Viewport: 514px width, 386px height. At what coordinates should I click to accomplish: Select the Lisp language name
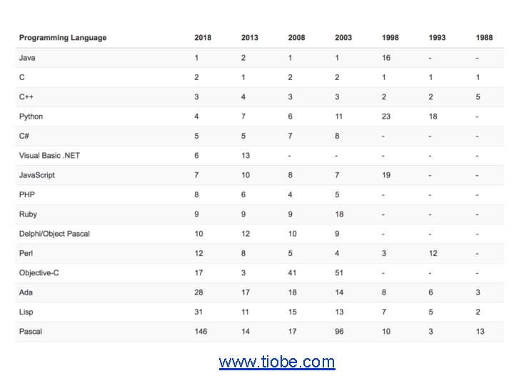coord(26,312)
